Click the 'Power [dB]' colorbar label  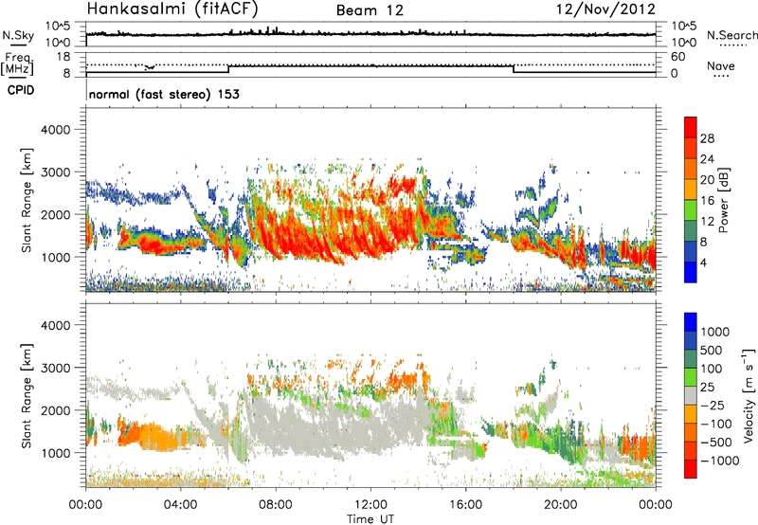(x=724, y=200)
